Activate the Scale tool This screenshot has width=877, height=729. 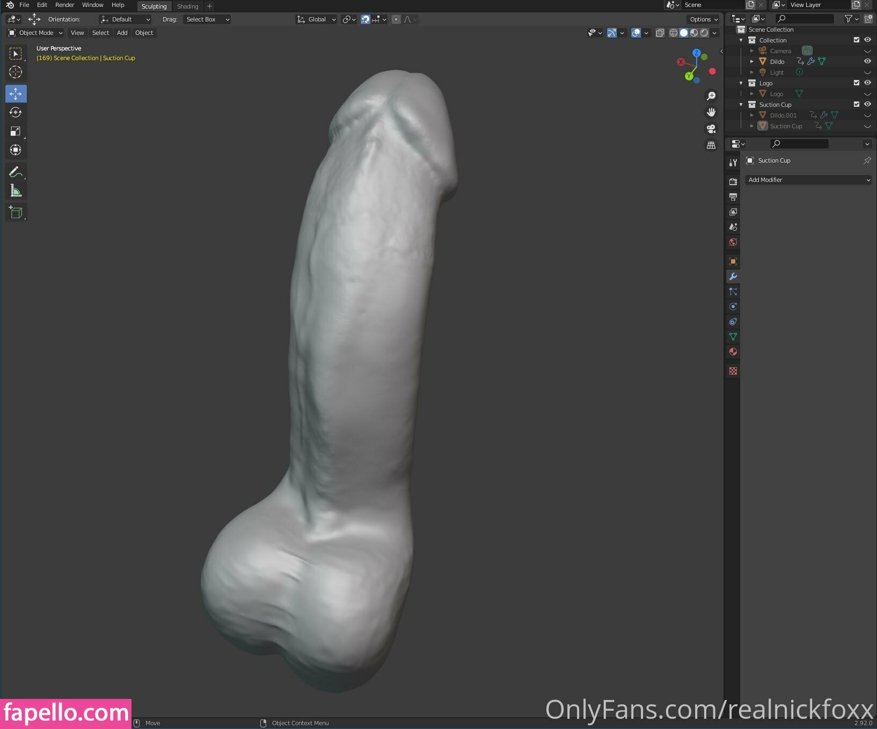click(16, 131)
